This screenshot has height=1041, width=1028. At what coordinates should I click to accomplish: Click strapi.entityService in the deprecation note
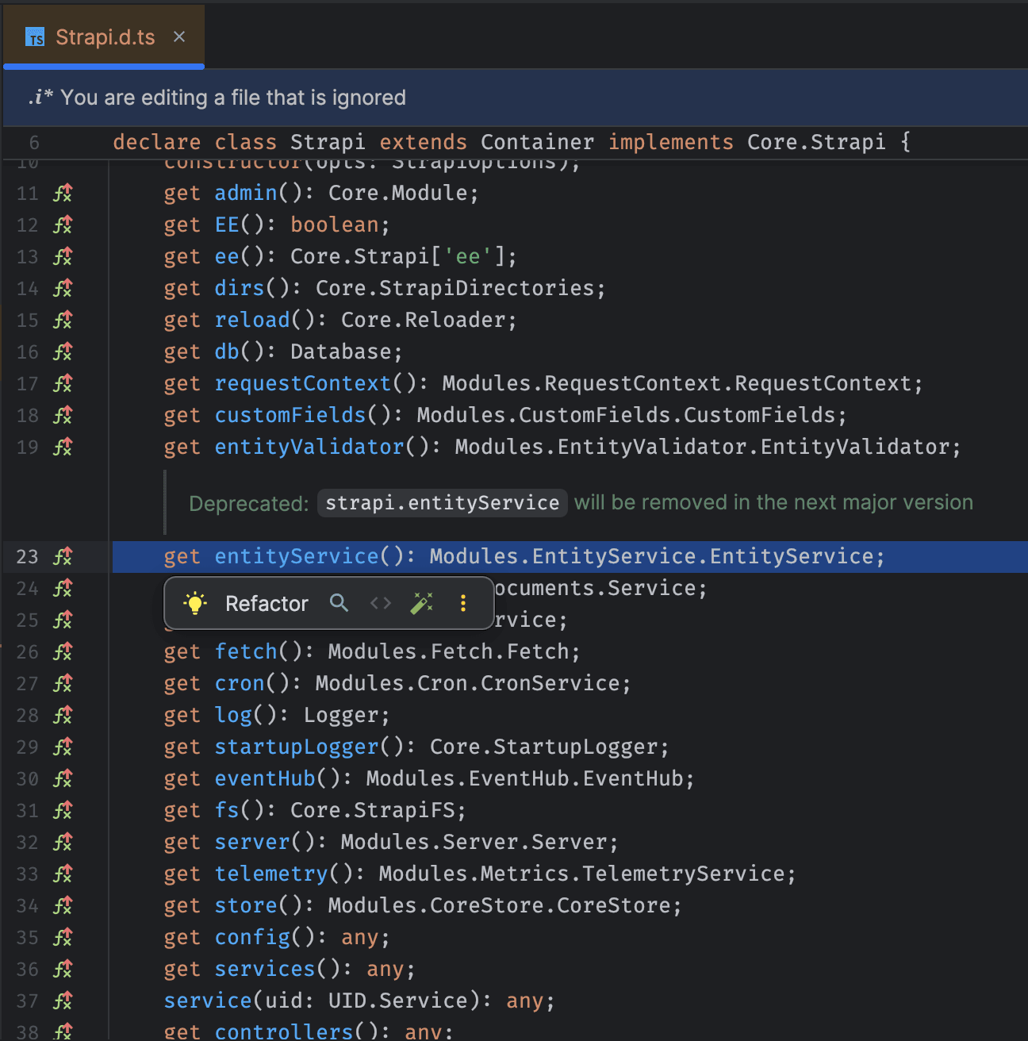point(443,503)
